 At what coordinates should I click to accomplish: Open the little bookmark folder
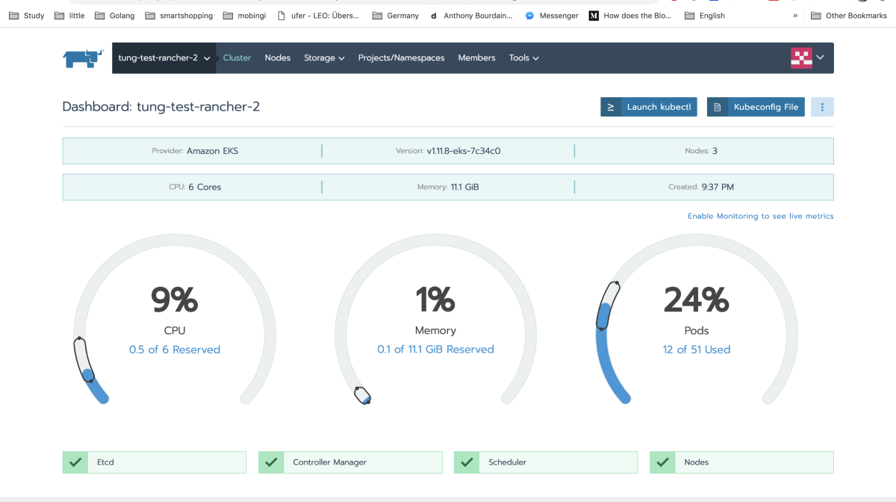coord(70,15)
